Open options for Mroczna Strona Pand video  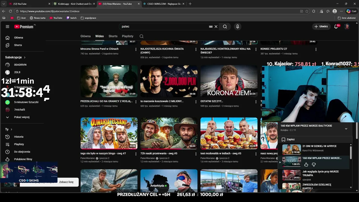136,49
